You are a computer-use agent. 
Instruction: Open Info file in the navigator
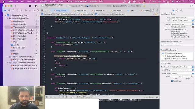click(15, 51)
